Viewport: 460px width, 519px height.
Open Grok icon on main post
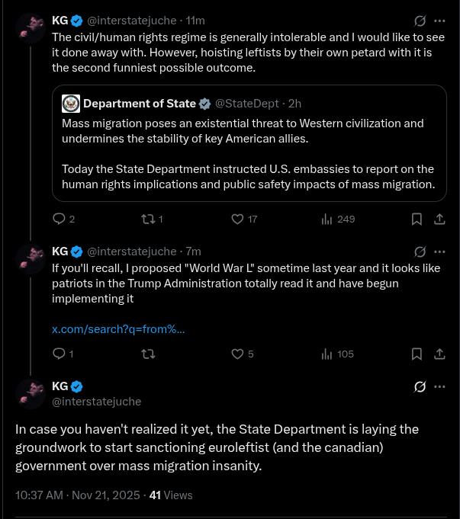tap(420, 386)
